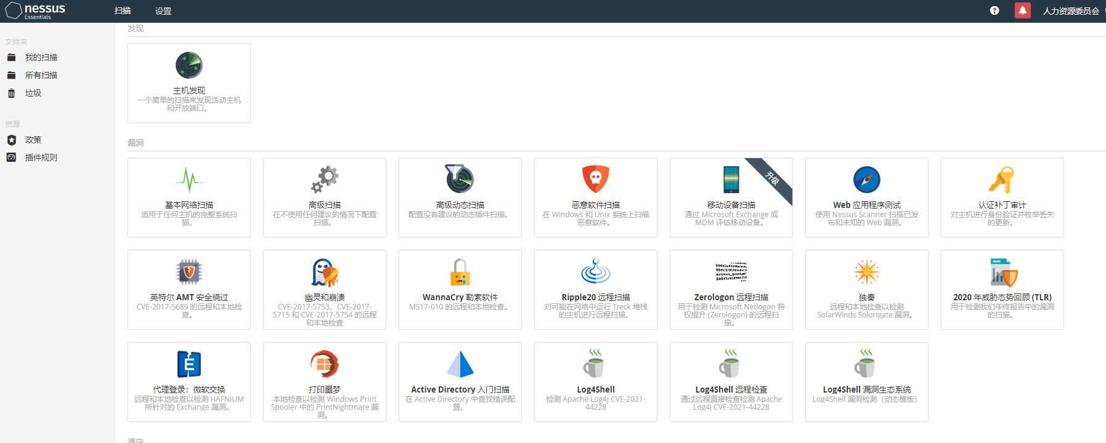Select the Web 应用程序测试 compass icon
This screenshot has width=1106, height=443.
pos(867,180)
